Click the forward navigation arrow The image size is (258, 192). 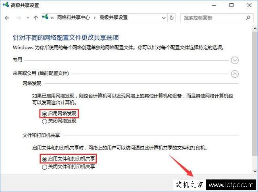click(19, 18)
